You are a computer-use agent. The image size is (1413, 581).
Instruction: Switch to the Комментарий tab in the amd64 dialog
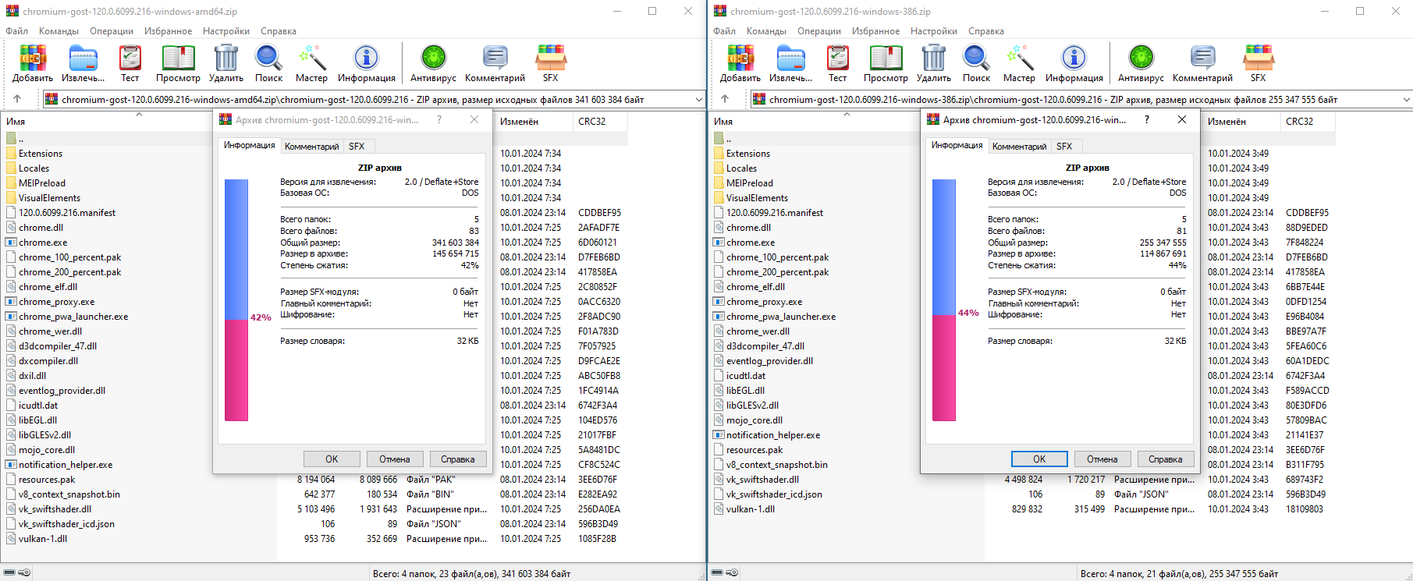pyautogui.click(x=311, y=147)
